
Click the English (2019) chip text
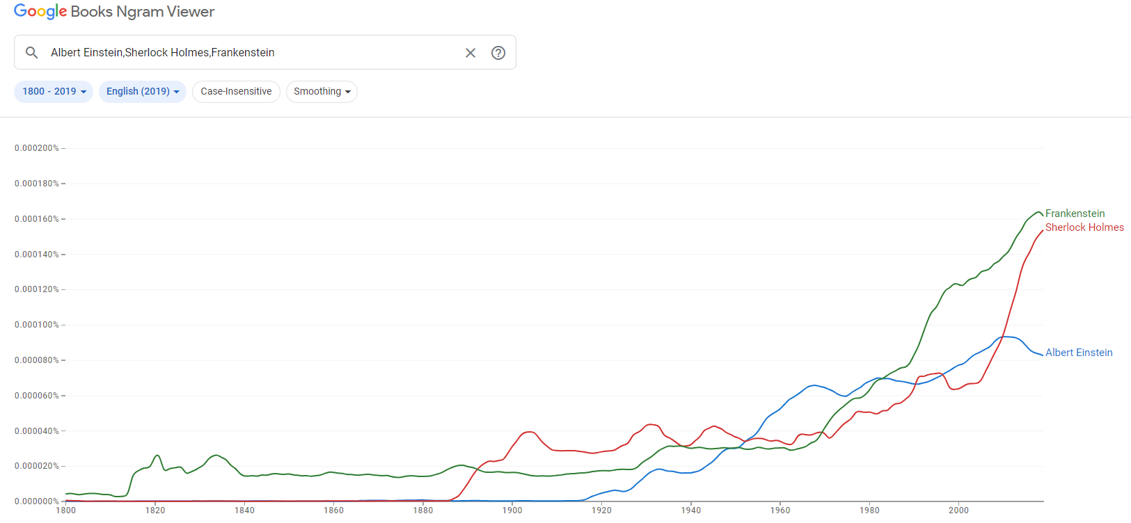tap(137, 91)
